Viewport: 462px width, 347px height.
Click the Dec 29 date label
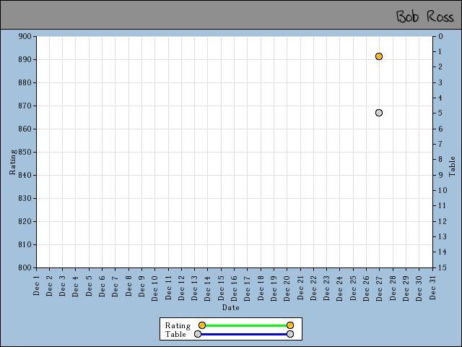pos(406,288)
